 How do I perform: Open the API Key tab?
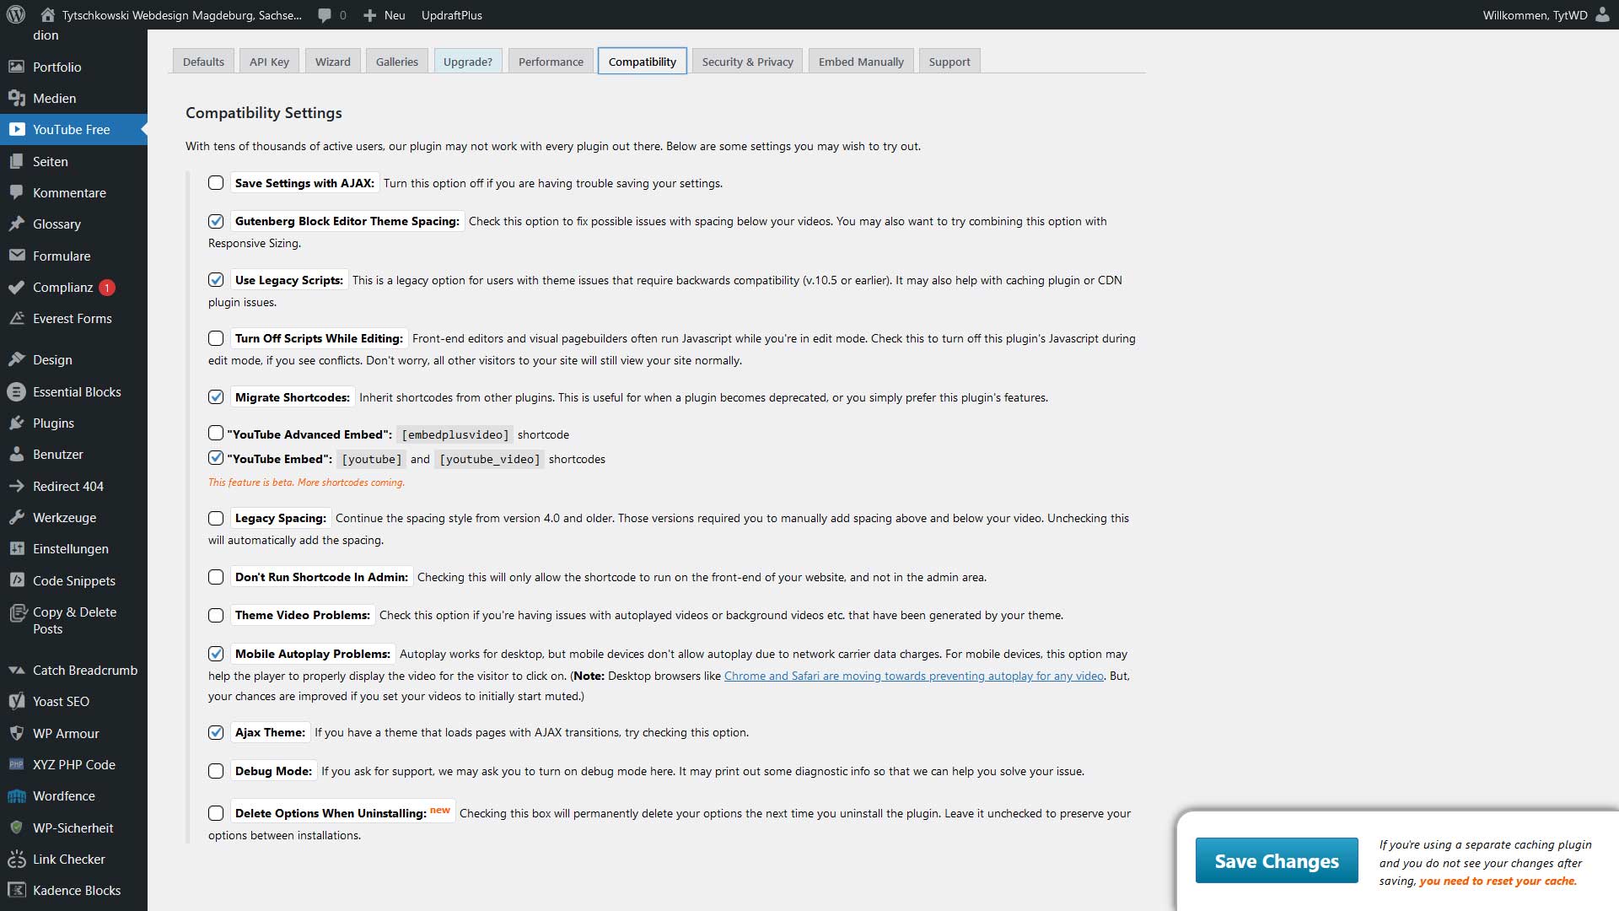269,62
